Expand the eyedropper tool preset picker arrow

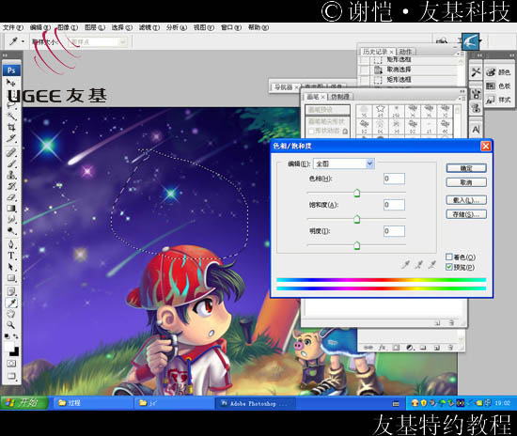tap(23, 41)
